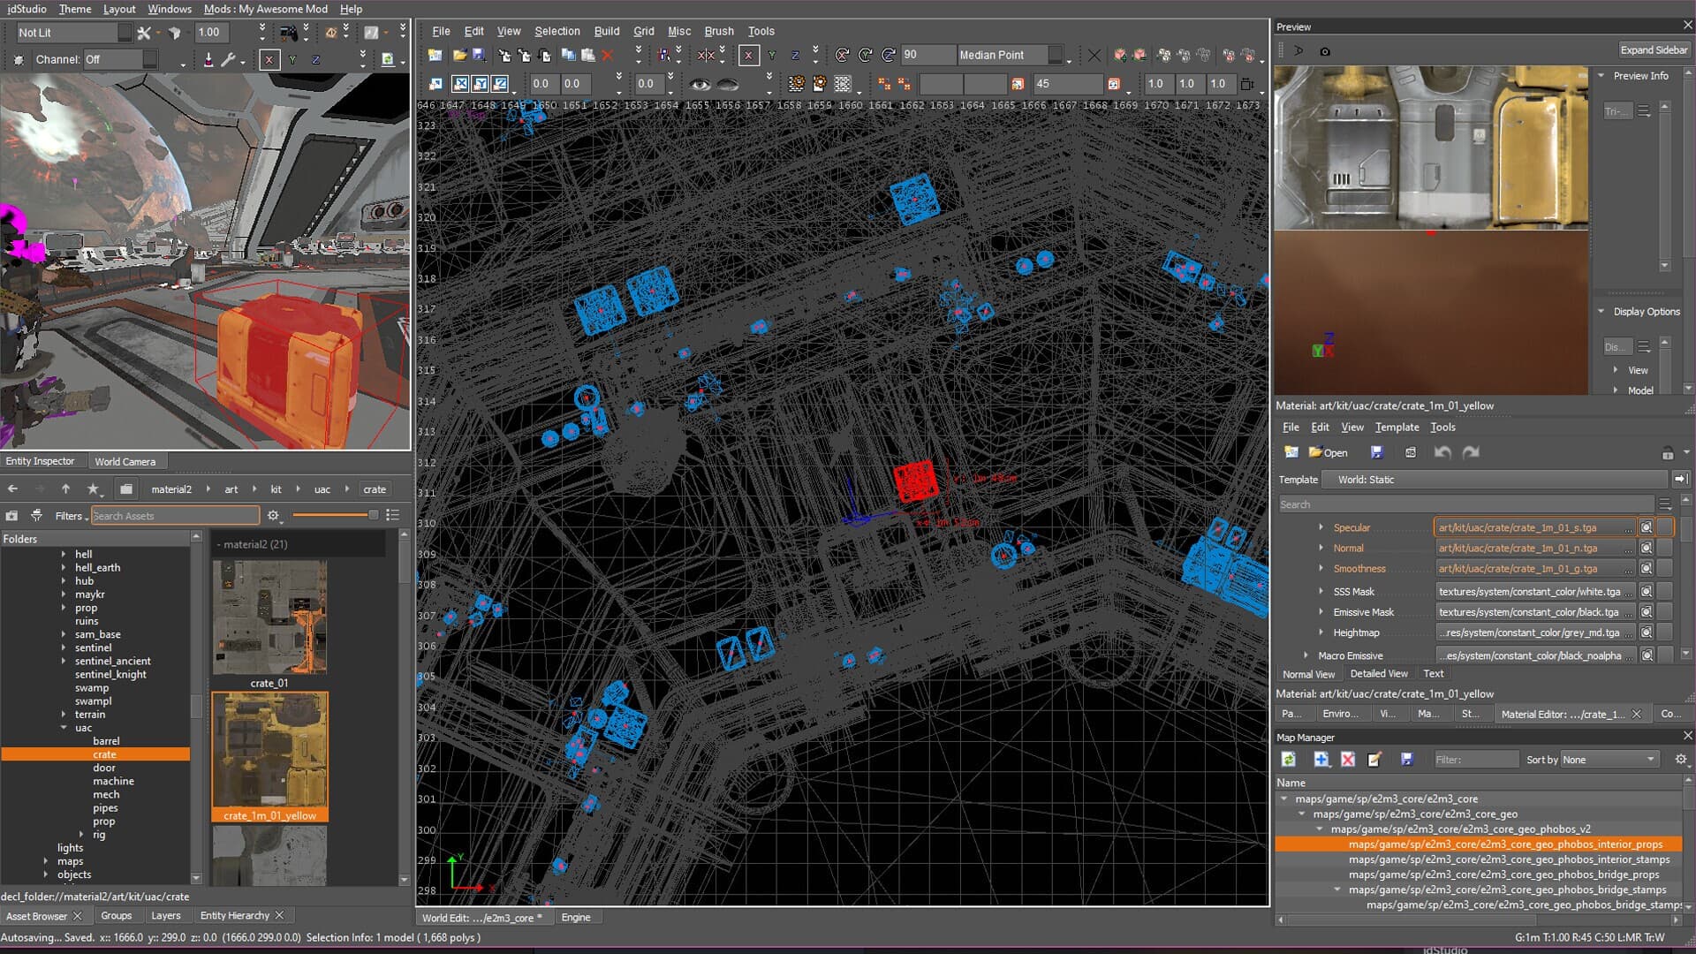Toggle the open-eye visibility icon in the toolbar
Screen dimensions: 1696x954
[x=700, y=83]
